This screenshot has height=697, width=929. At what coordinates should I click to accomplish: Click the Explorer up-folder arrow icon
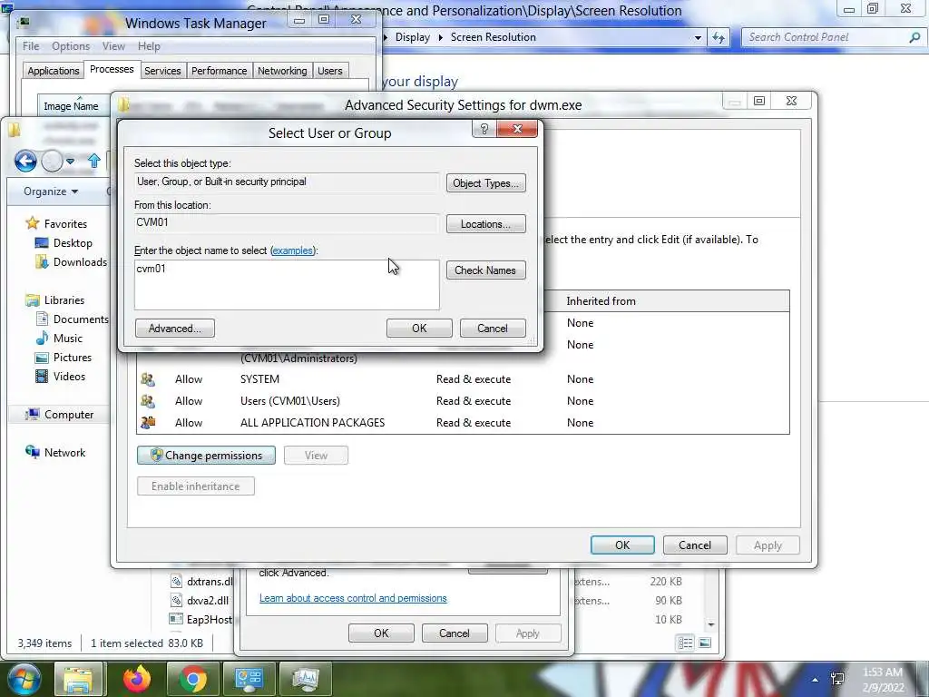(93, 161)
